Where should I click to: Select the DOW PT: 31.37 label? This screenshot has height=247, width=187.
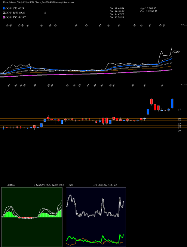(15, 17)
